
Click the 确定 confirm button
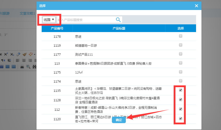coord(119,120)
